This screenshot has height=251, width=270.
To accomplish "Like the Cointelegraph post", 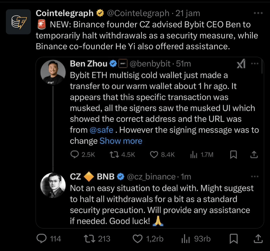I will (x=138, y=239).
